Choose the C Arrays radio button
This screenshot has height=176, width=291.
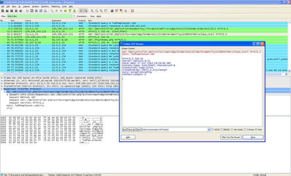coord(244,130)
